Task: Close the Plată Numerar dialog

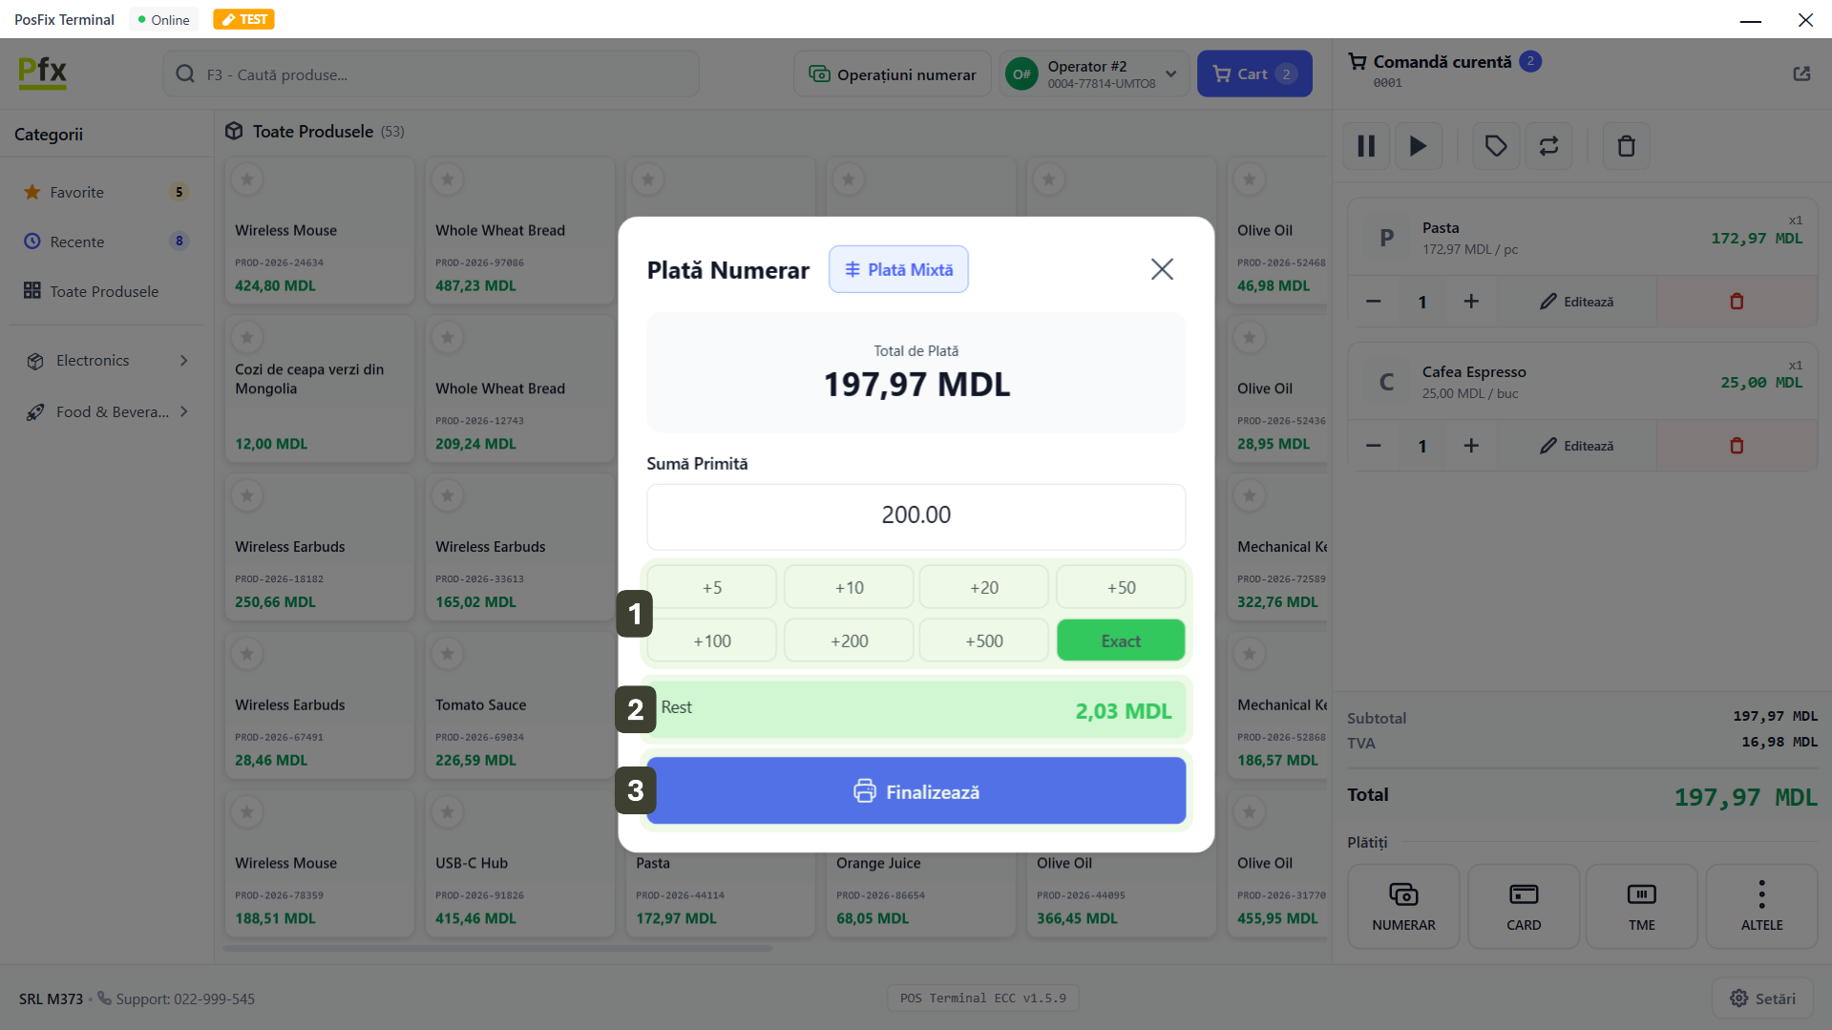Action: (1161, 269)
